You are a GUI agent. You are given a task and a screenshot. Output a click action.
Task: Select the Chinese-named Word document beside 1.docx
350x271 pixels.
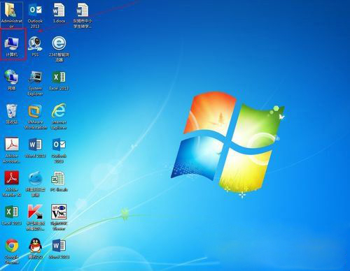coord(83,10)
